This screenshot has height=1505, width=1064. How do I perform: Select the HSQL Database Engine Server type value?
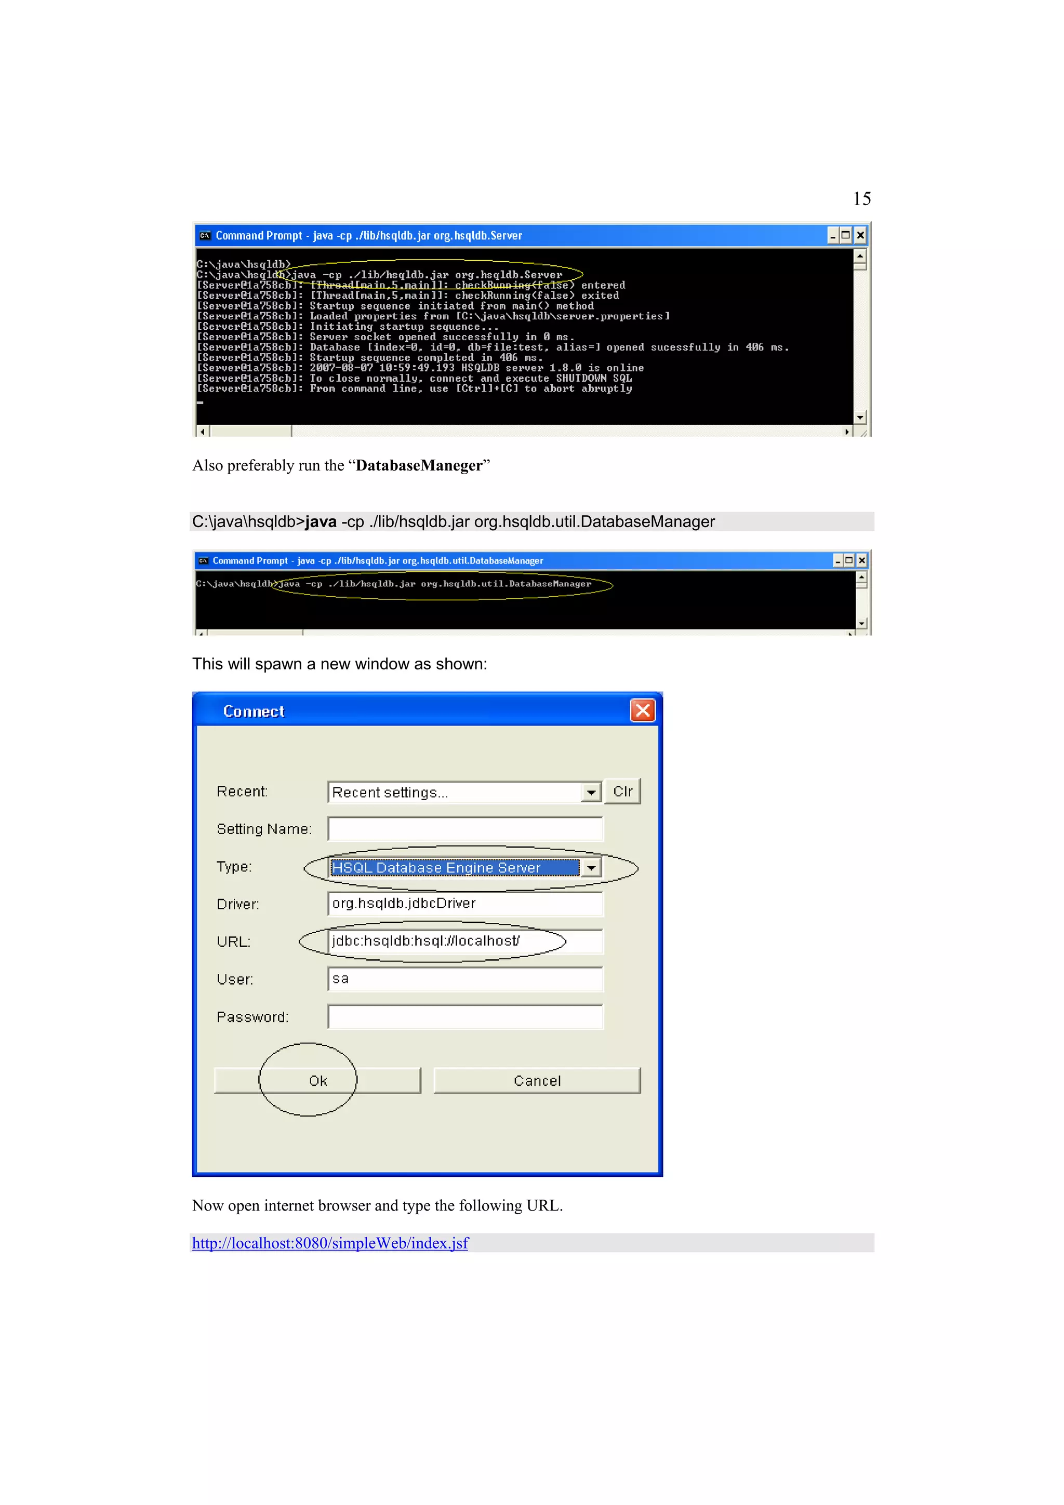pyautogui.click(x=454, y=868)
